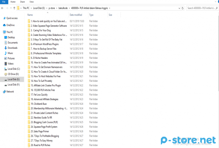Open the Share ribbon tab
219x148 pixels.
[x=22, y=2]
